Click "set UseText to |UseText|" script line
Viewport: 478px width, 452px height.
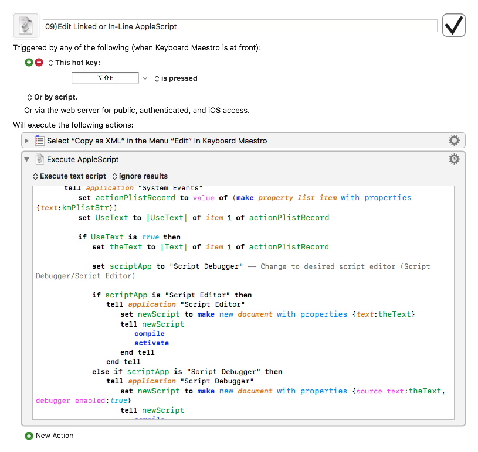coord(204,218)
